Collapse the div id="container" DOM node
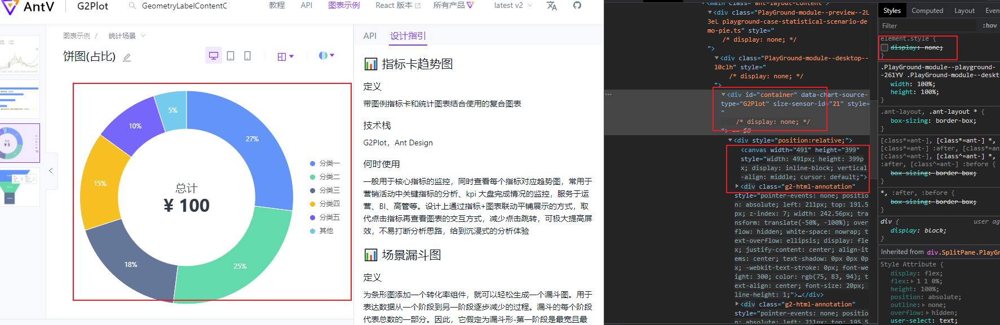This screenshot has height=325, width=1000. pos(723,95)
